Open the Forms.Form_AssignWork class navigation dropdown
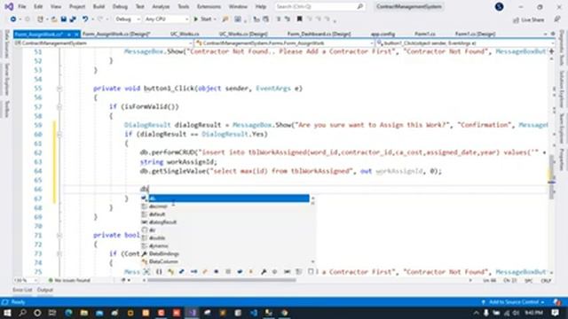 (x=285, y=43)
